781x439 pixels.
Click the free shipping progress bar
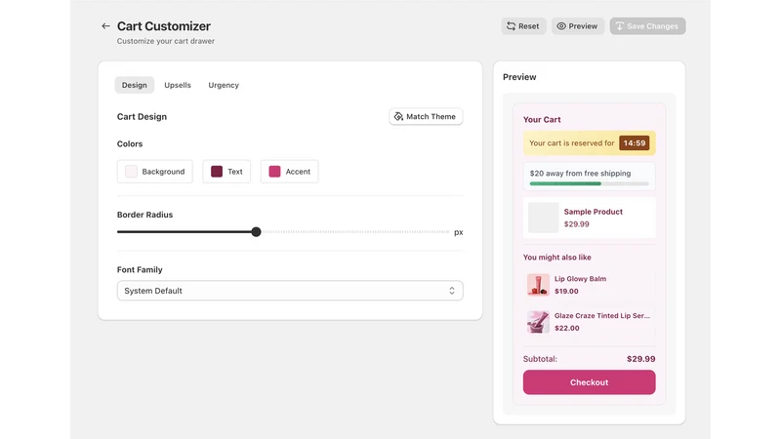point(590,183)
